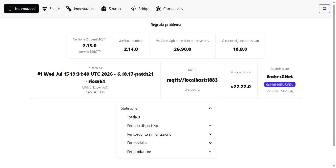Click the page vertical scrollbar thumb
This screenshot has height=168, width=336.
[334, 75]
